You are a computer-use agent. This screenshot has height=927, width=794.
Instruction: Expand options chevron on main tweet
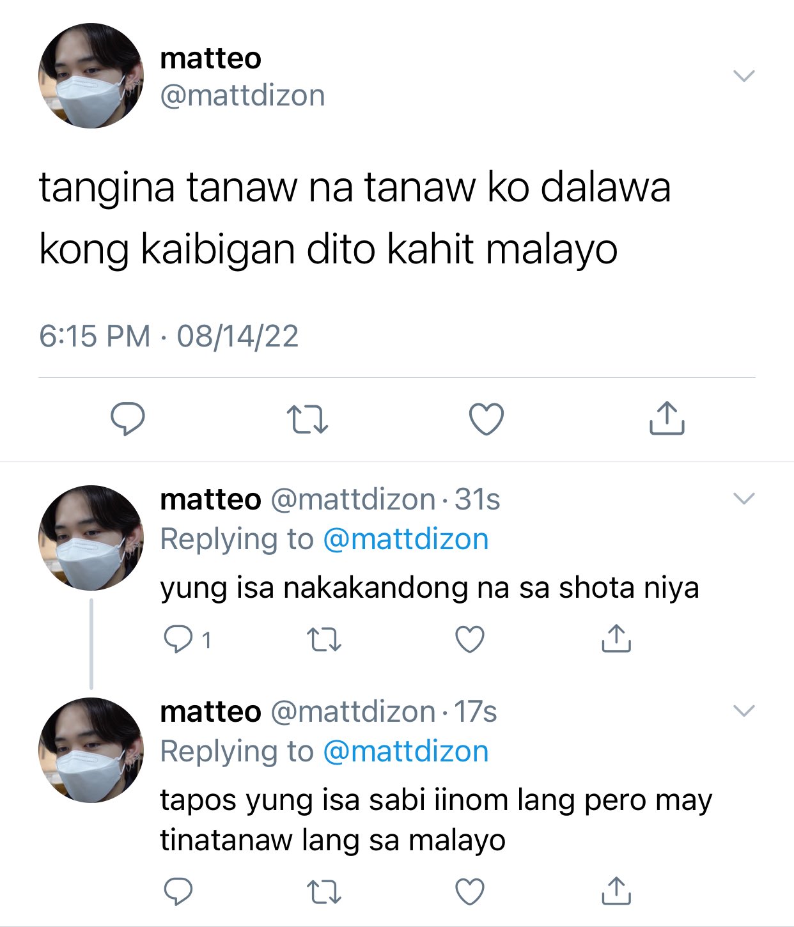[x=744, y=76]
